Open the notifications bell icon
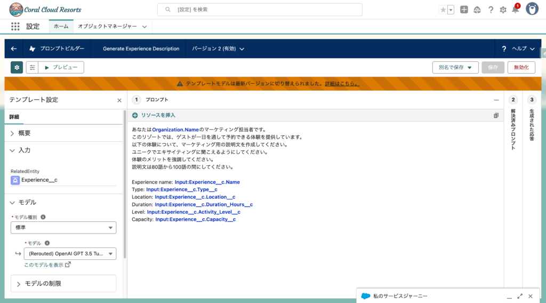This screenshot has width=546, height=303. [515, 10]
